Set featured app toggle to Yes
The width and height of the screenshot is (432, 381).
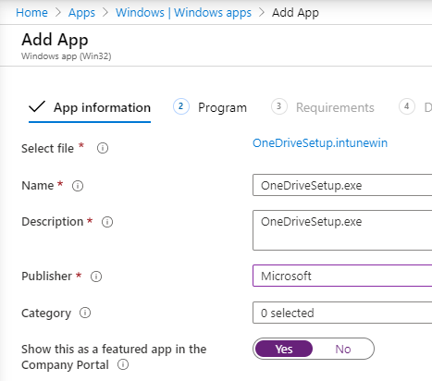(284, 349)
